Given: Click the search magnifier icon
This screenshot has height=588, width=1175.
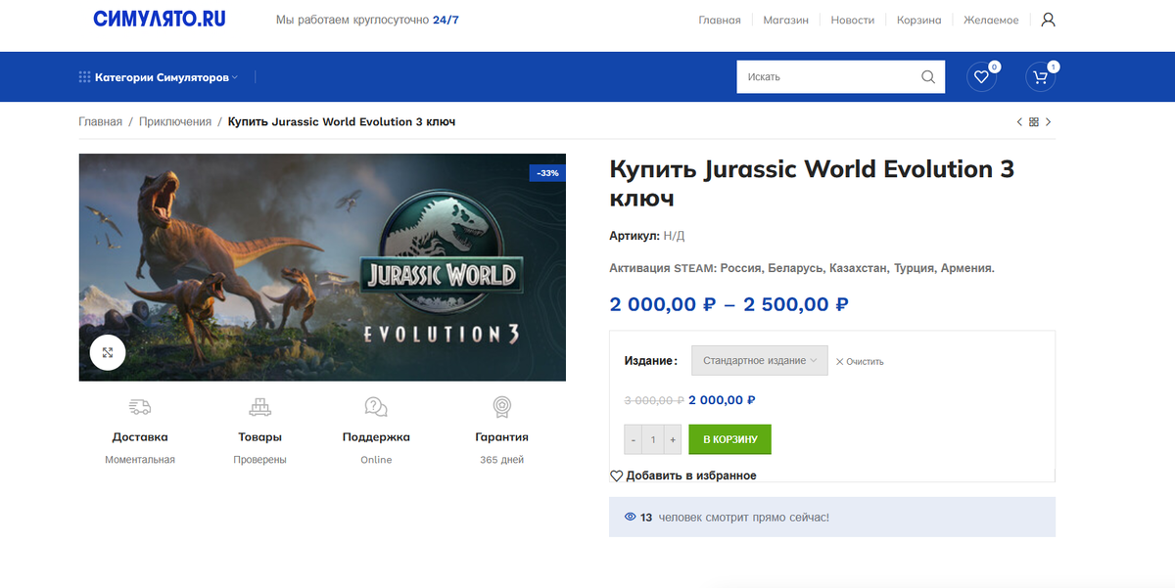Looking at the screenshot, I should pos(928,77).
